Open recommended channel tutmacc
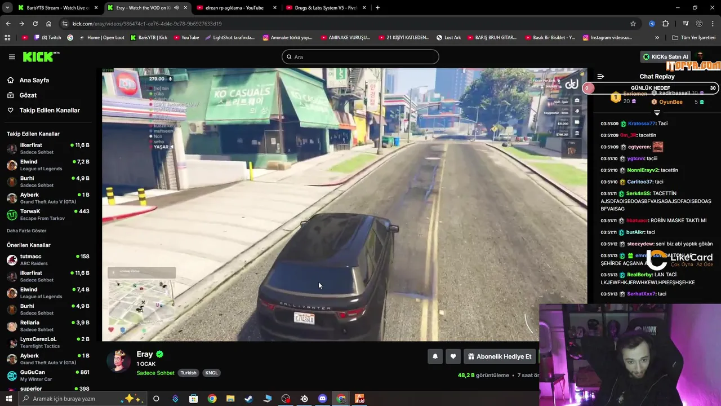 pyautogui.click(x=48, y=260)
